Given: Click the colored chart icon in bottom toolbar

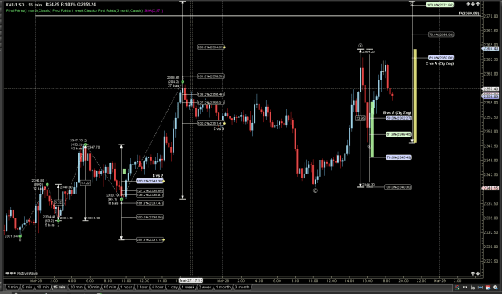Looking at the screenshot, I should point(457,288).
